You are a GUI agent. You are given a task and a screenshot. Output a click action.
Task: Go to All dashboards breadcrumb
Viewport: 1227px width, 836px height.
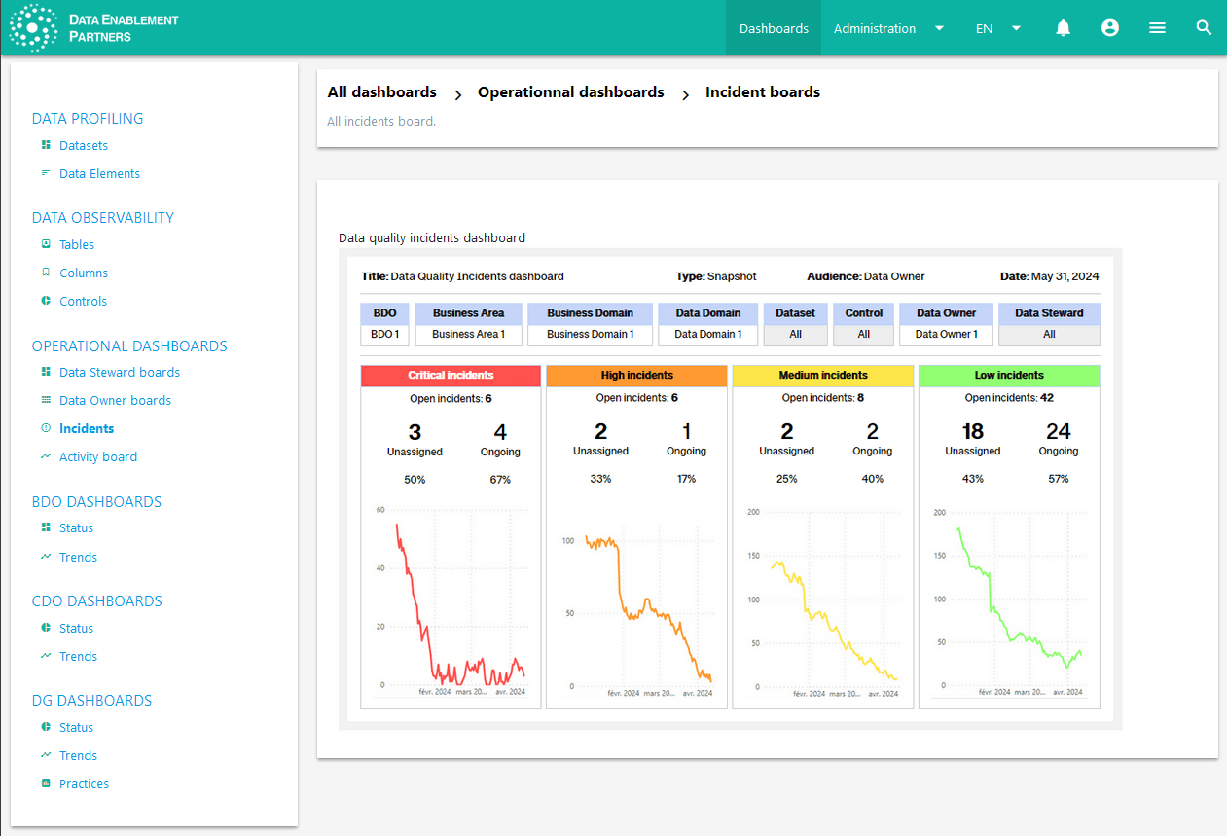[381, 92]
